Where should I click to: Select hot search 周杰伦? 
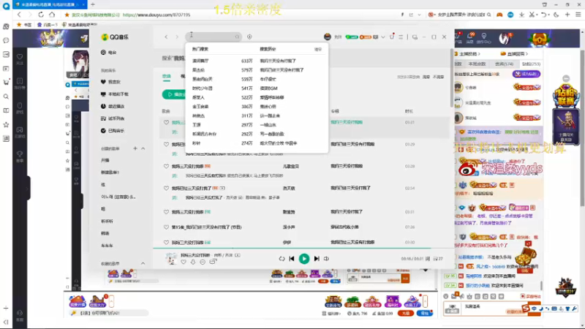198,70
